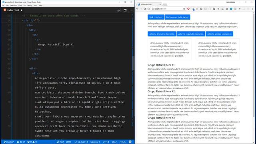Click the Alterna segundo elemento button
The image size is (256, 144).
tap(191, 34)
